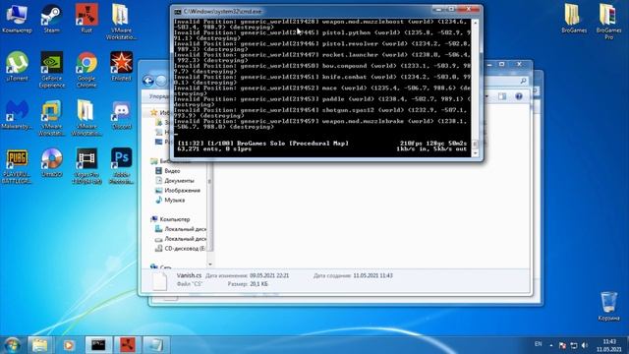The width and height of the screenshot is (629, 354).
Task: Open the Компьютер desktop icon
Action: 17,18
